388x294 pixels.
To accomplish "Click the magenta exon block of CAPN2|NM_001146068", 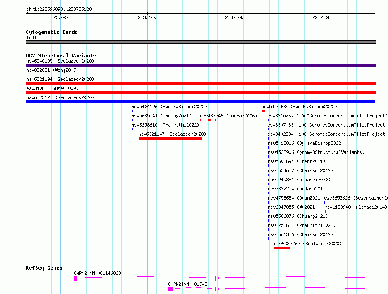I will [x=75, y=278].
